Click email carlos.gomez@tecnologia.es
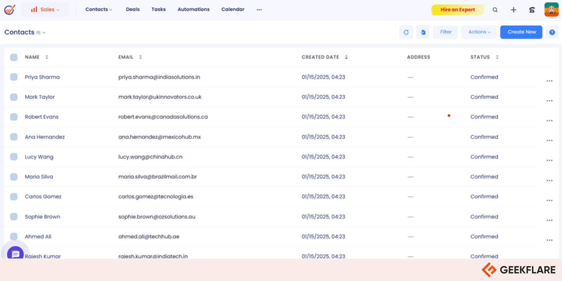The image size is (562, 281). click(156, 197)
